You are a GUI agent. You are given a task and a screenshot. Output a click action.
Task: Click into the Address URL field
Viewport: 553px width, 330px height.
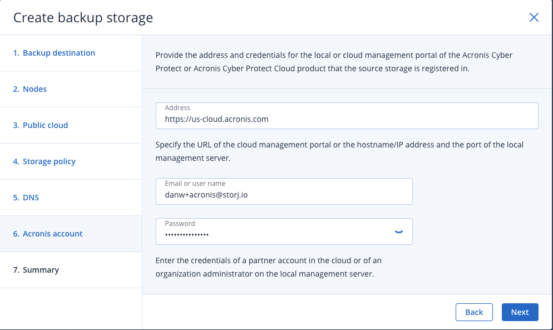347,116
